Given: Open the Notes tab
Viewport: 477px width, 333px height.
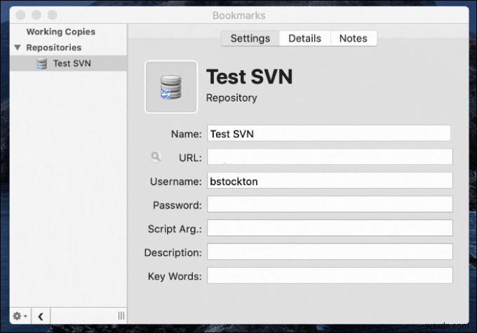Looking at the screenshot, I should (353, 39).
